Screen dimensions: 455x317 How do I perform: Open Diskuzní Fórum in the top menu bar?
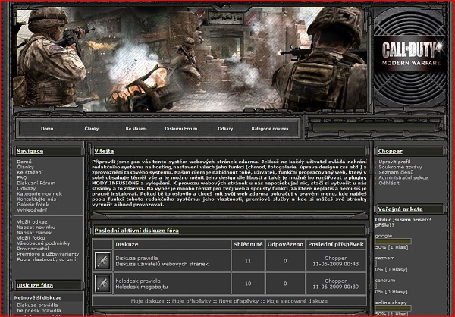click(x=181, y=129)
